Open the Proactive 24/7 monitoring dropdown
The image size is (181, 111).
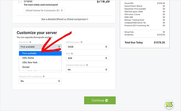click(x=40, y=81)
